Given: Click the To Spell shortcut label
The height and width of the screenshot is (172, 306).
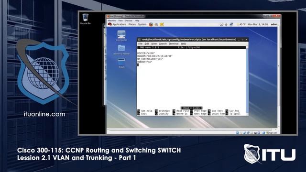Looking at the screenshot, I should click(x=235, y=114).
